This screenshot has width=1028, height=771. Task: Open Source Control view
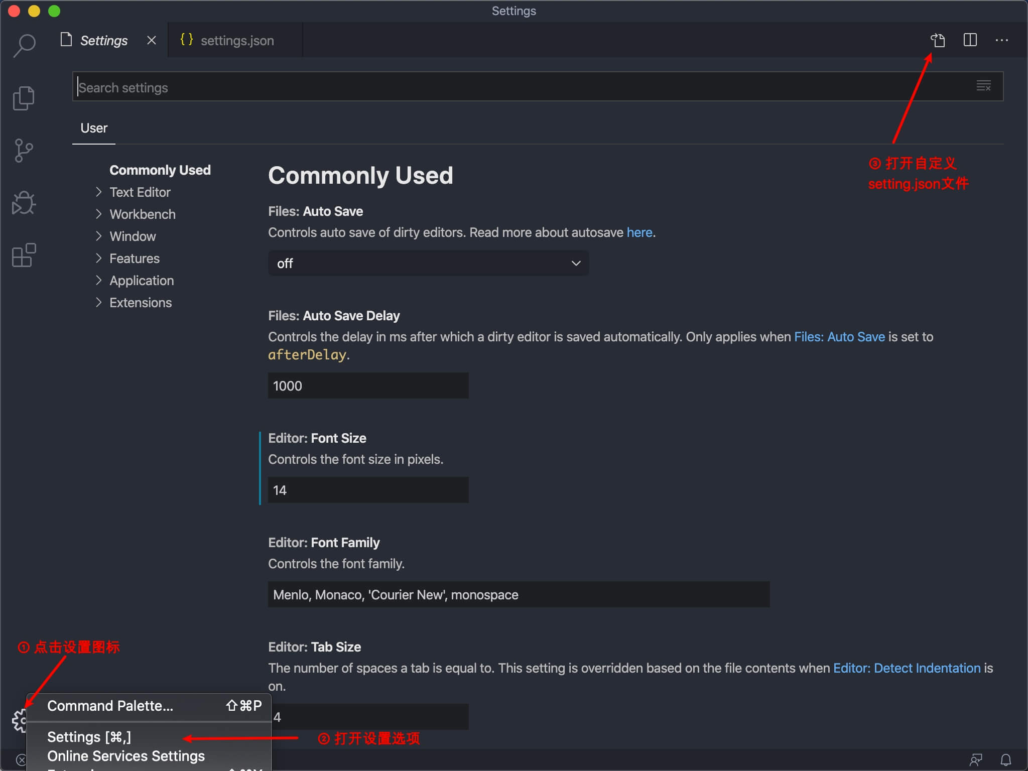pyautogui.click(x=24, y=150)
